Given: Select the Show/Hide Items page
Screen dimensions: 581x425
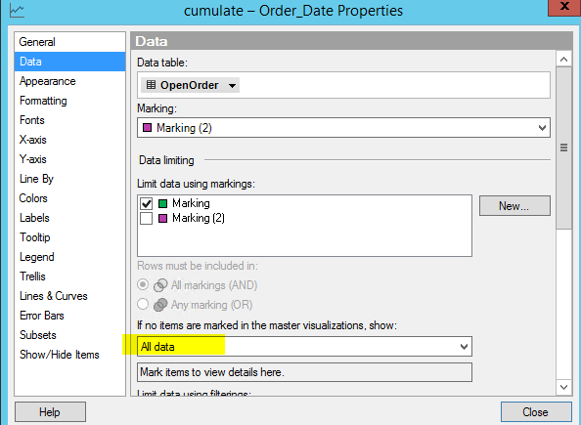Looking at the screenshot, I should [60, 355].
